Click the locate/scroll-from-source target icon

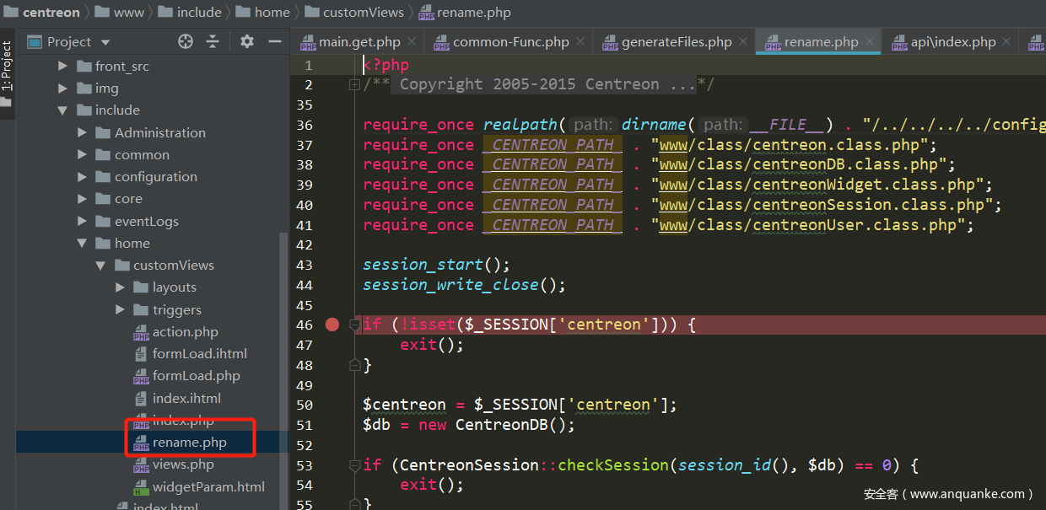pyautogui.click(x=186, y=41)
